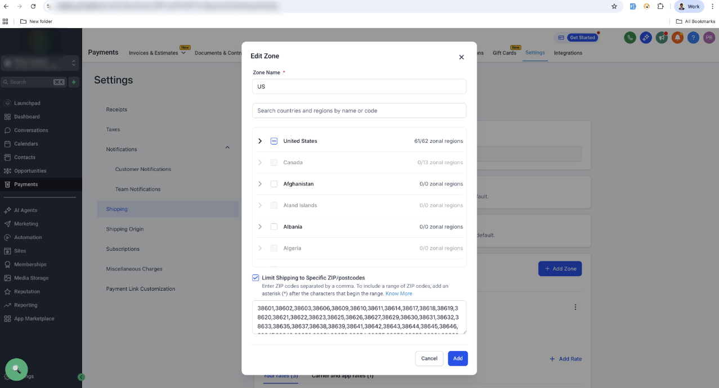Click the blue sparkle assistant icon

tap(646, 38)
